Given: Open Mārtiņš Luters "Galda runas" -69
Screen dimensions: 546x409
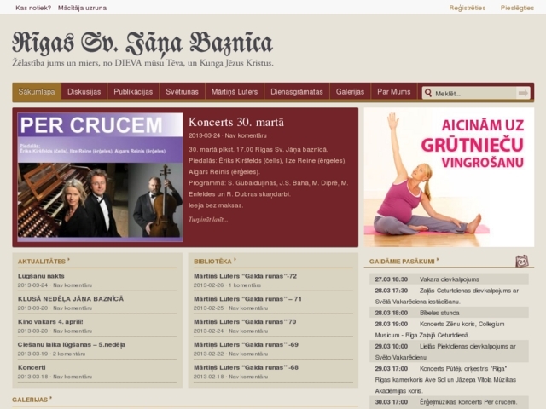Looking at the screenshot, I should (x=247, y=344).
